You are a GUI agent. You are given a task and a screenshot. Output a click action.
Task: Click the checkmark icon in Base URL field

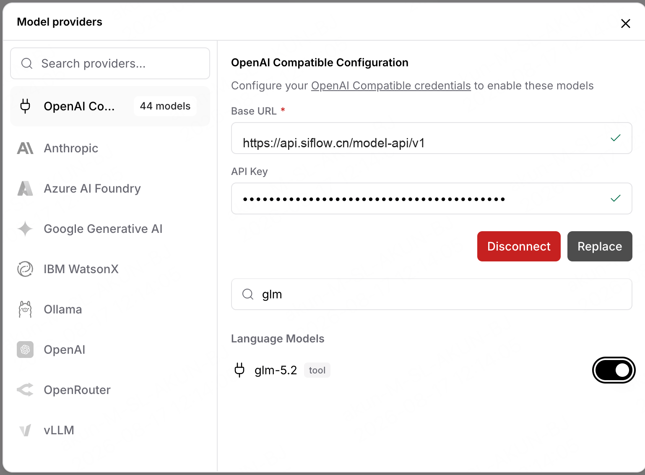pyautogui.click(x=615, y=138)
